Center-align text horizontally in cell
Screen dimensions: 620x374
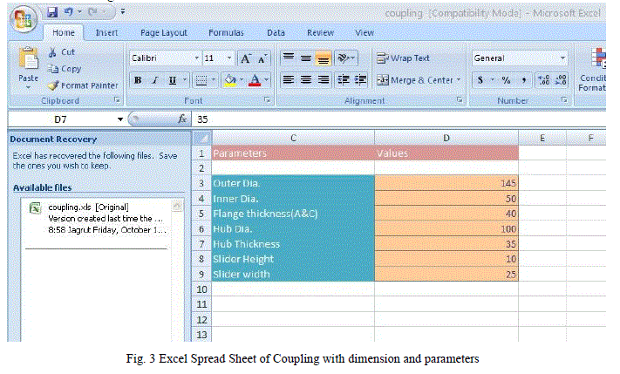pyautogui.click(x=306, y=79)
